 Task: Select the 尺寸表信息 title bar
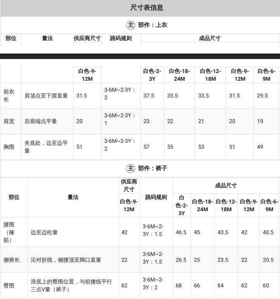[140, 8]
